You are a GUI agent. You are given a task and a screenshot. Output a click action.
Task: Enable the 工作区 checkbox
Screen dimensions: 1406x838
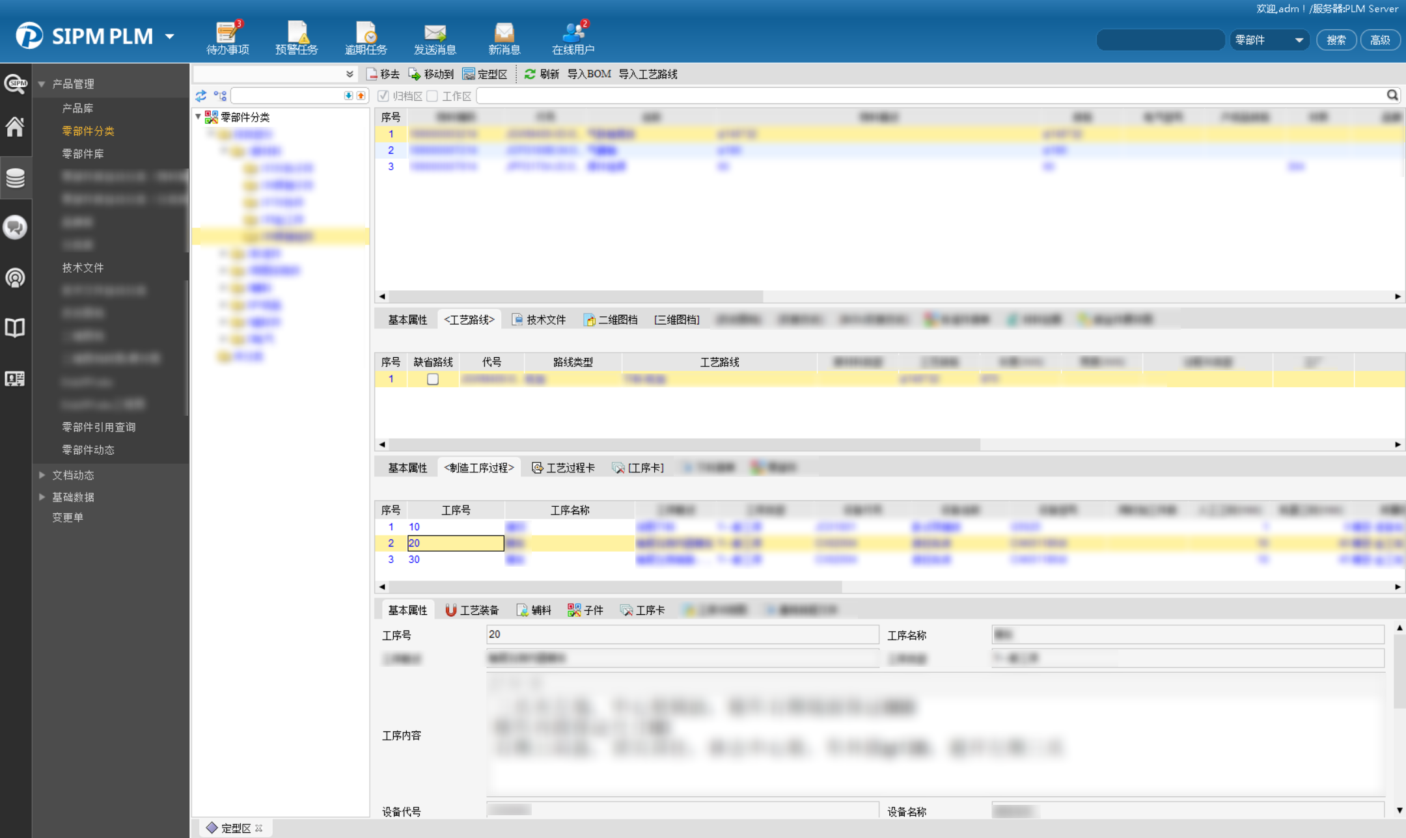pos(433,96)
